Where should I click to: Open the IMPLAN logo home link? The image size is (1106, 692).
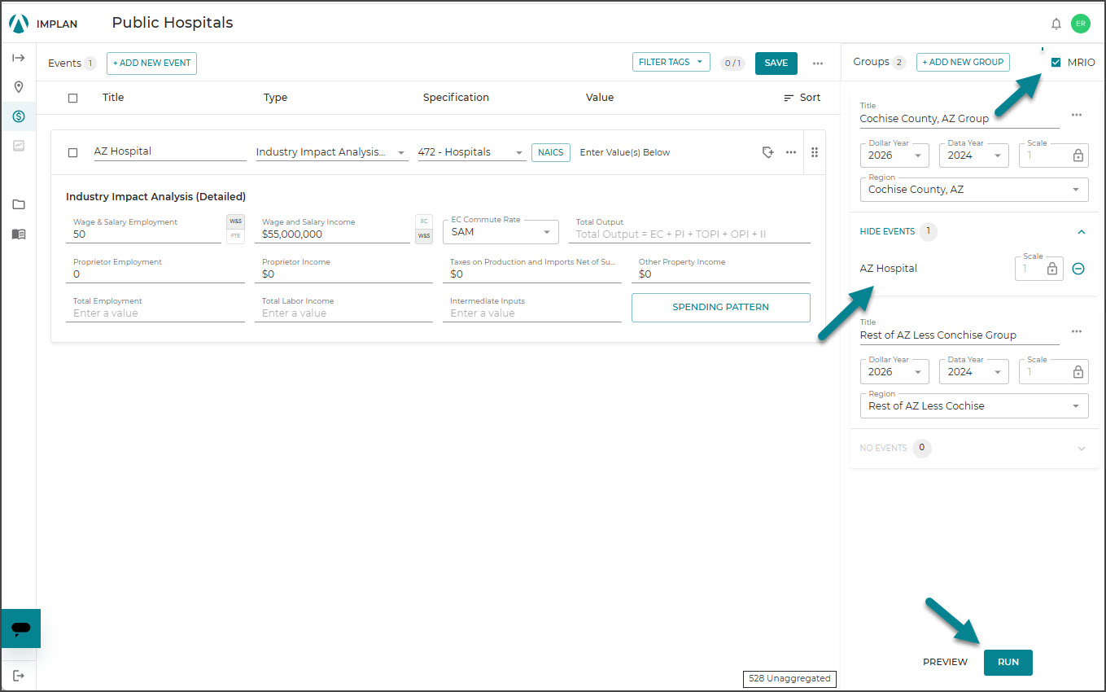[x=43, y=24]
